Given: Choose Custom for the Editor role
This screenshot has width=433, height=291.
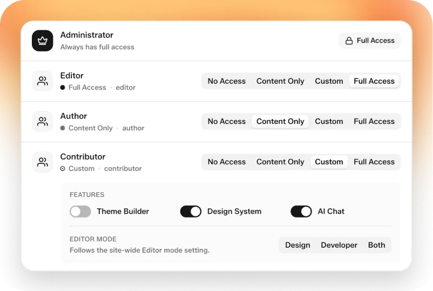Looking at the screenshot, I should (x=329, y=81).
